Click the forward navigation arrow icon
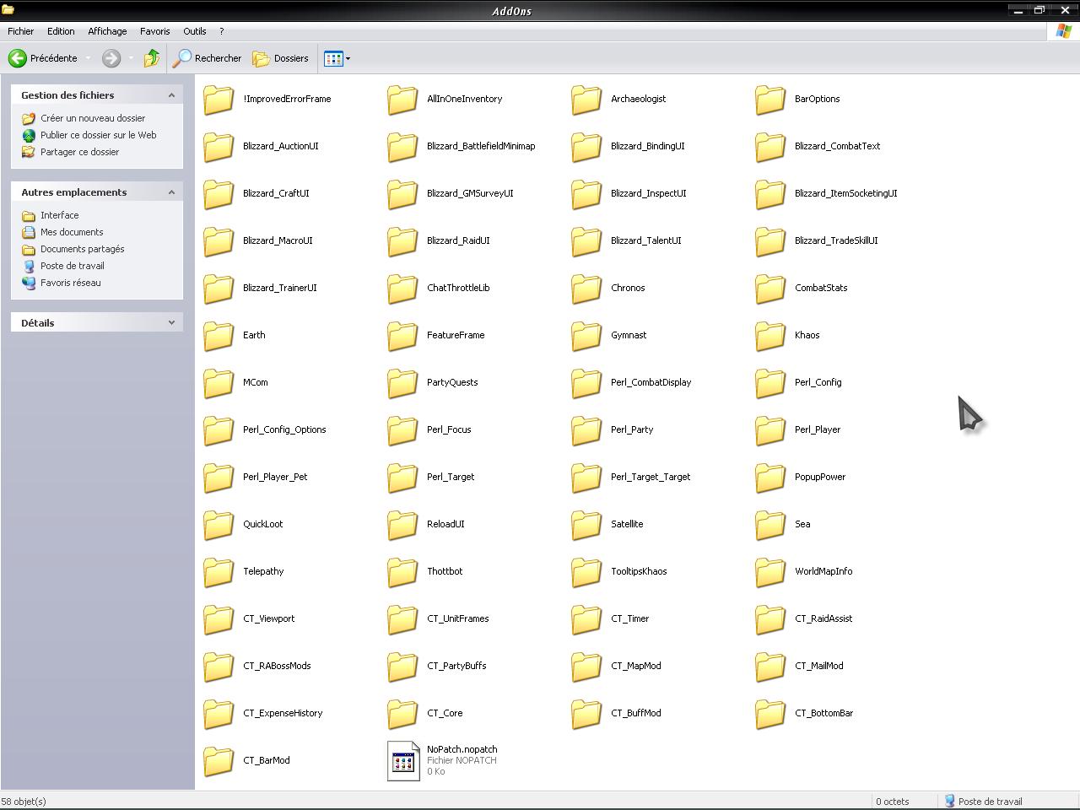 (111, 58)
